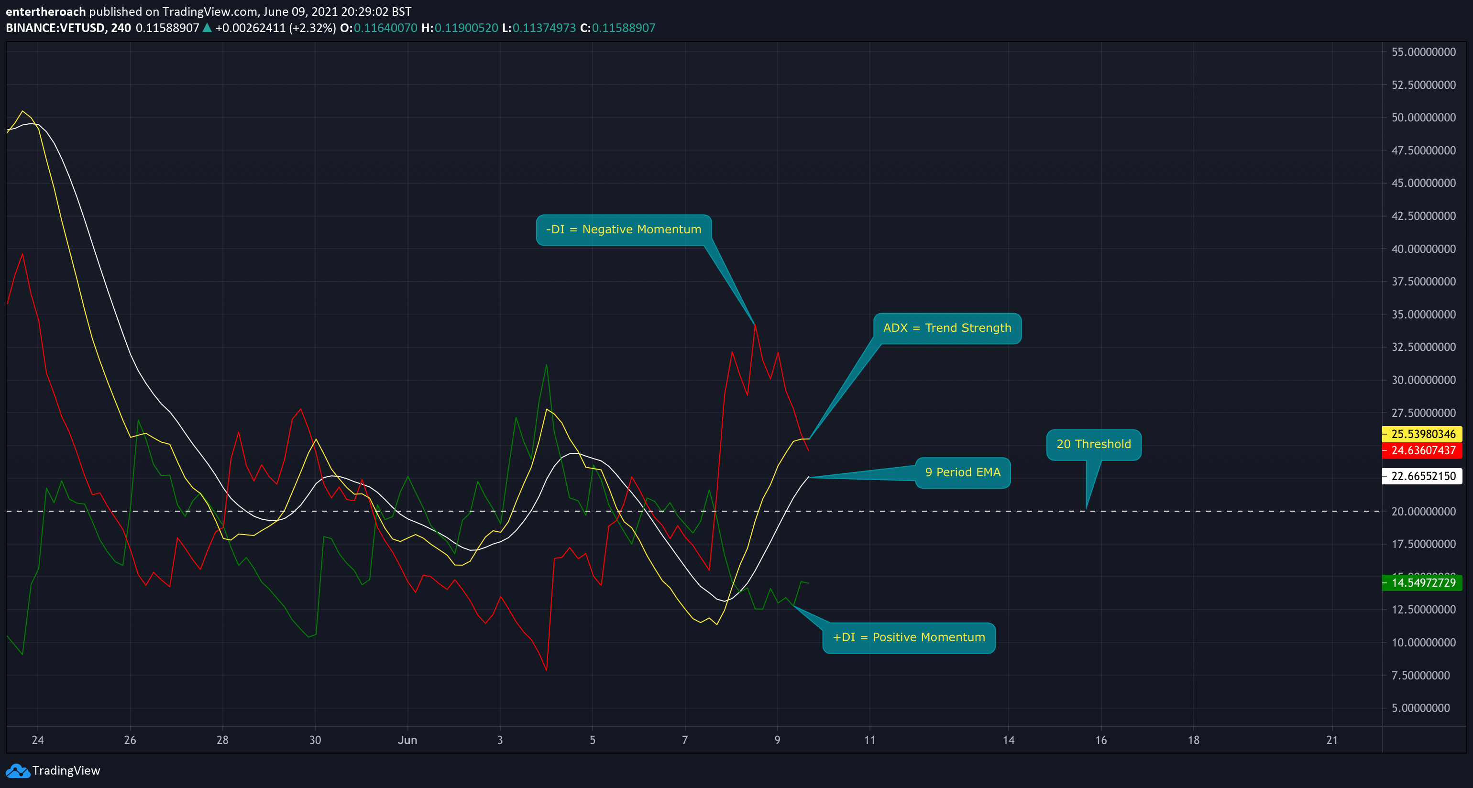Click the 20 Threshold callout label
1473x788 pixels.
[x=1094, y=444]
